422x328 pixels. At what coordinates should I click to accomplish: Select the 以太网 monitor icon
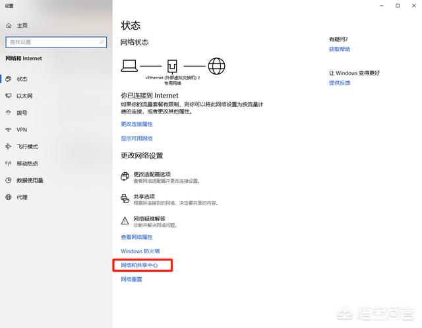click(x=9, y=96)
